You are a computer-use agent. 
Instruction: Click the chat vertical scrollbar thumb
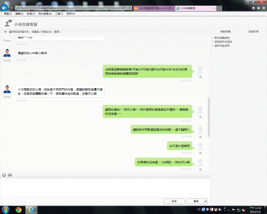[x=209, y=117]
